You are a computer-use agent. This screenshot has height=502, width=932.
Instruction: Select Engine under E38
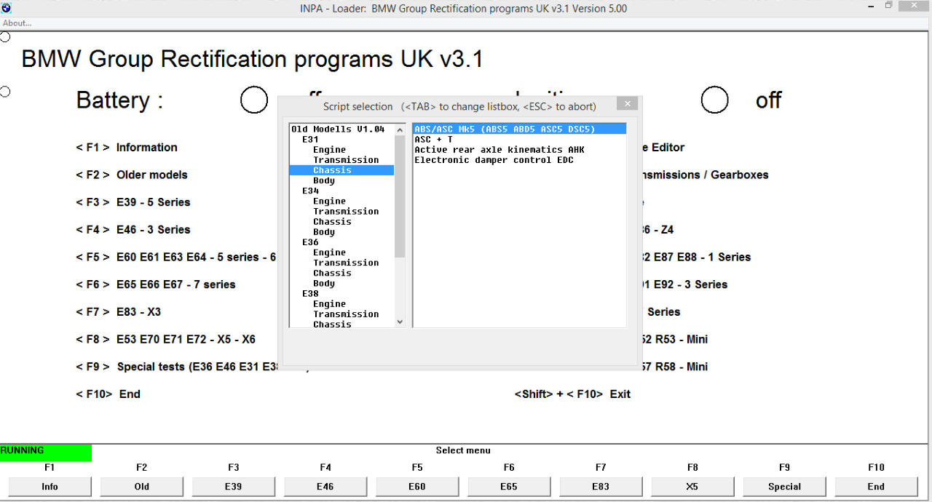point(329,303)
